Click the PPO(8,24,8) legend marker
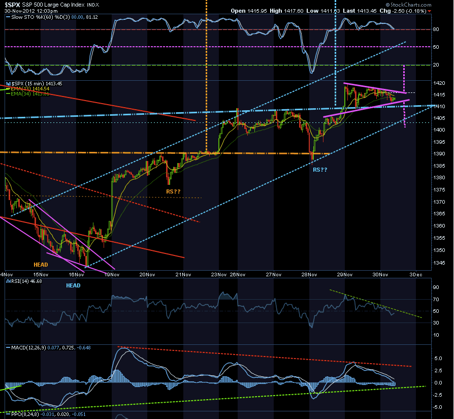This screenshot has width=454, height=419. coord(8,414)
